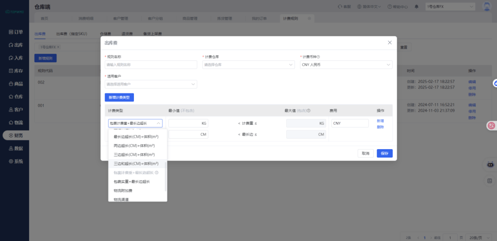Open the 适用客户 selector
497x241 pixels.
(151, 84)
